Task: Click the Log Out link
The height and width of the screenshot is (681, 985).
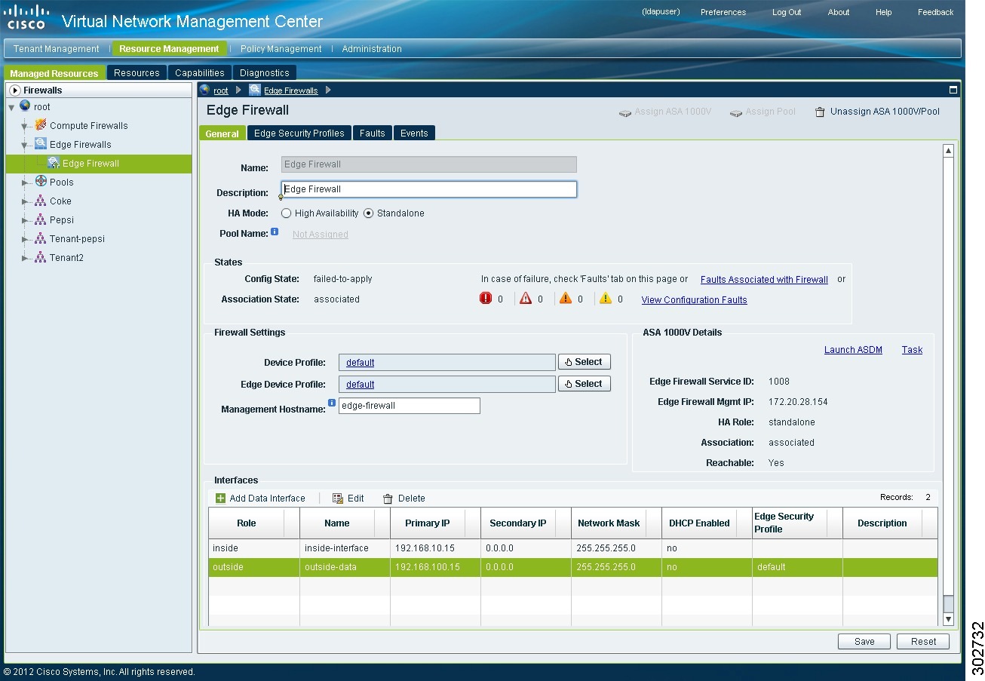Action: [787, 12]
